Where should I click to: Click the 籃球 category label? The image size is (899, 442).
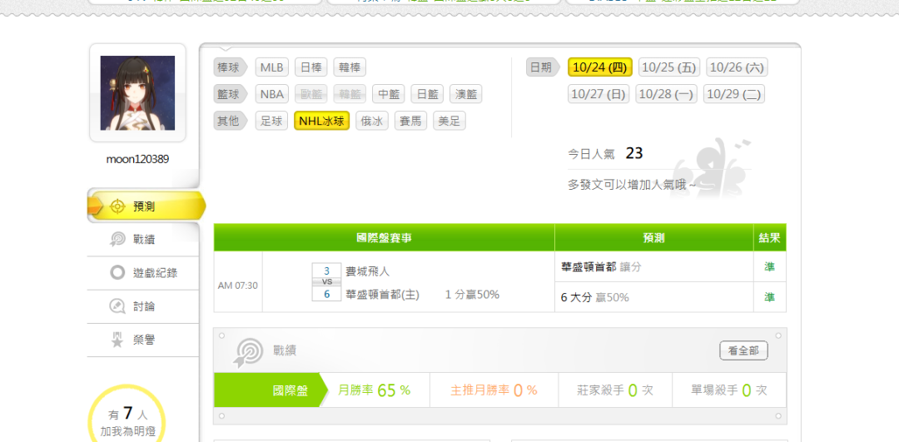pos(230,94)
